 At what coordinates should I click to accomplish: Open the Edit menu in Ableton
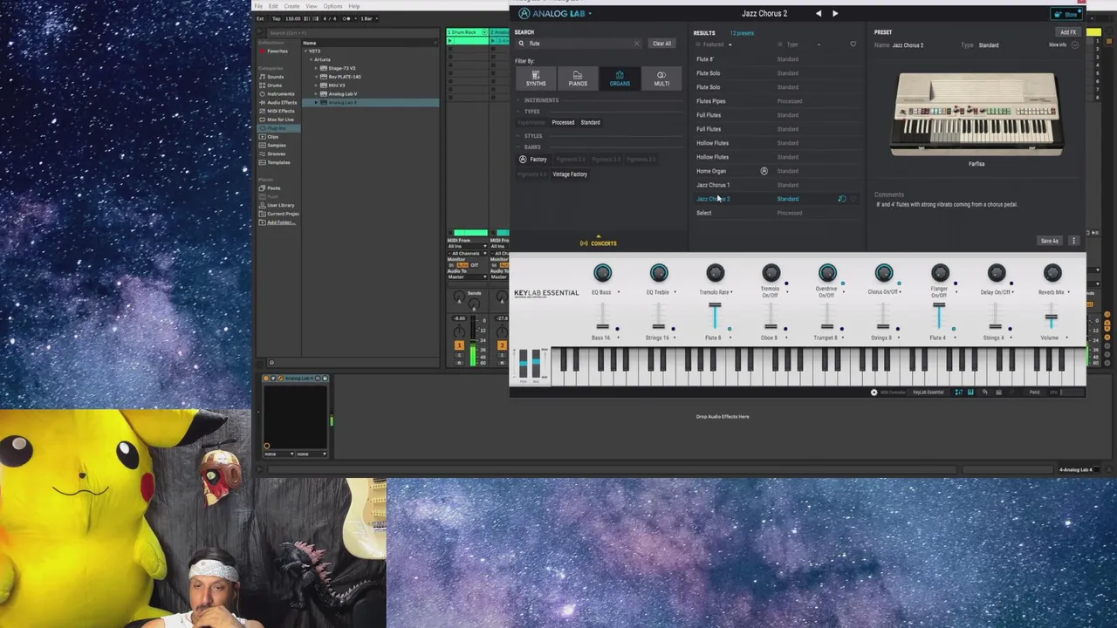click(273, 6)
